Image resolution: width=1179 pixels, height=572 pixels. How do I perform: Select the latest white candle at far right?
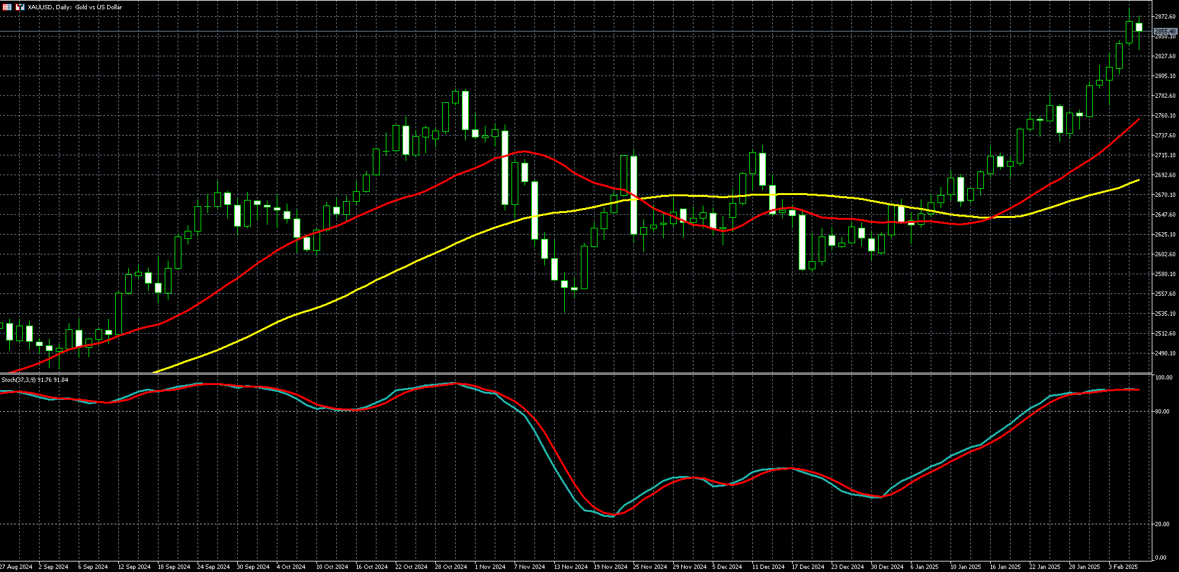(x=1139, y=27)
